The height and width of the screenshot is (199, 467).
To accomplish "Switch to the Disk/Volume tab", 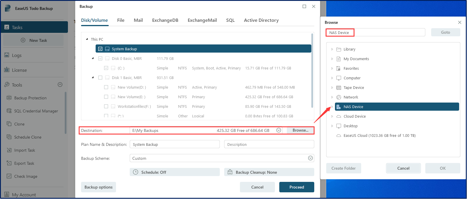I will 94,20.
